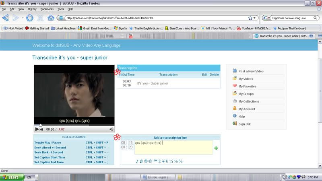The height and width of the screenshot is (181, 322).
Task: Sign Out of dotSUB
Action: point(244,124)
